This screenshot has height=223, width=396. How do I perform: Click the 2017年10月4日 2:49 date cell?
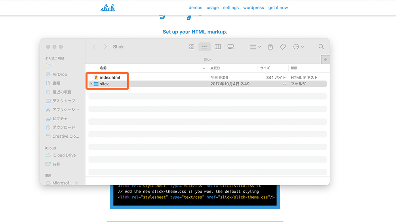[x=230, y=84]
